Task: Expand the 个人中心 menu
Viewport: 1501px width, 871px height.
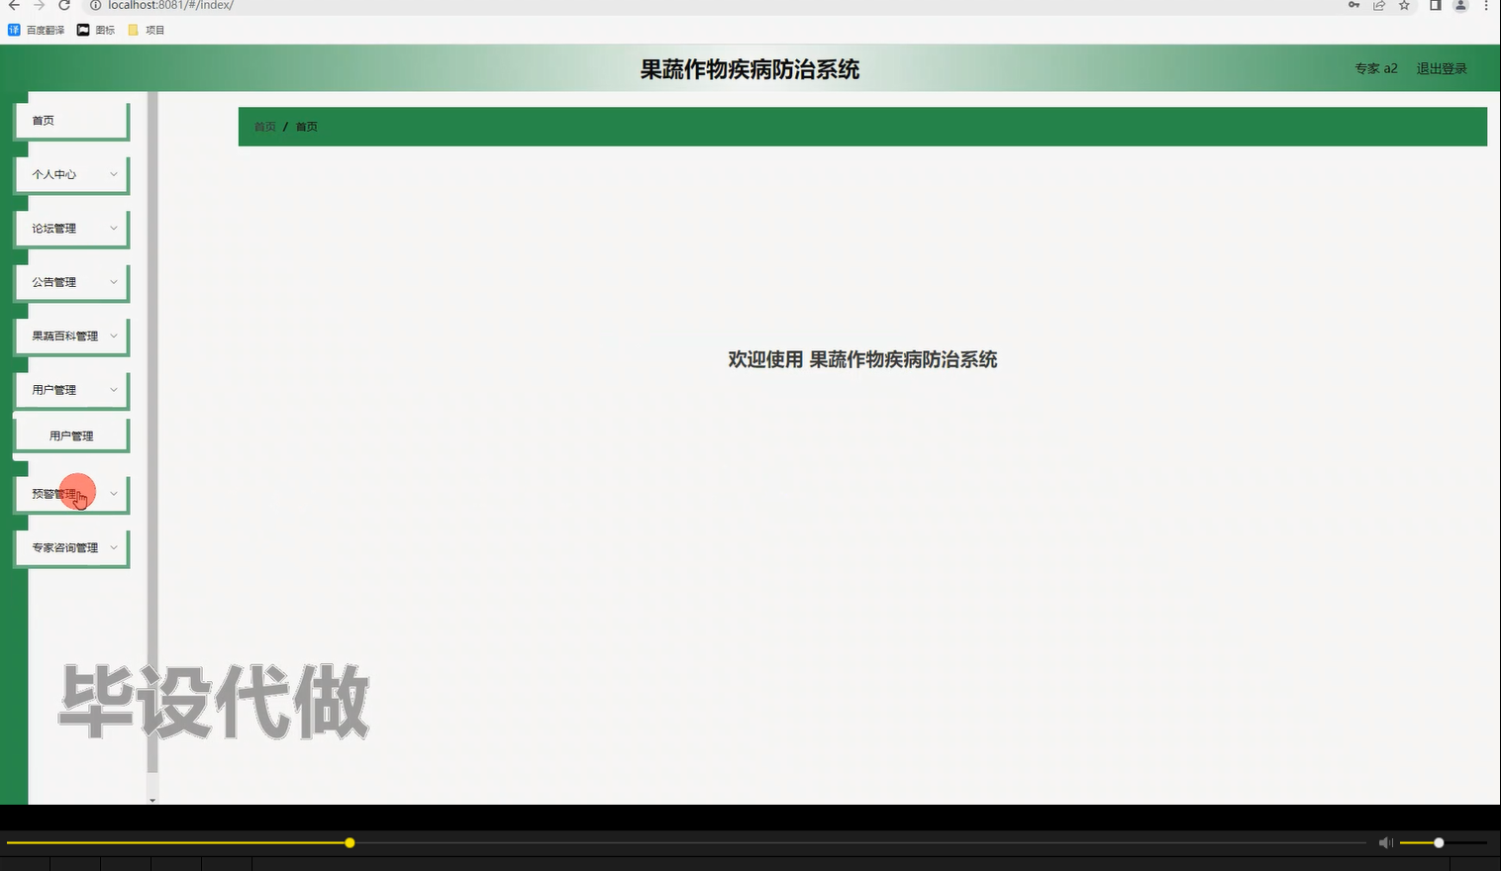Action: [x=70, y=174]
